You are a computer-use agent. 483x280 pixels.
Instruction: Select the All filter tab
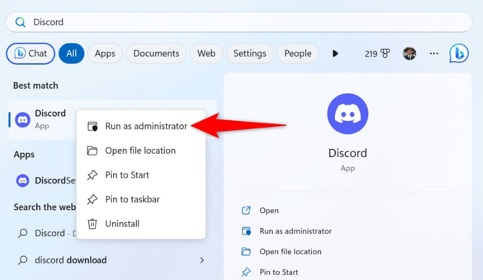(72, 54)
